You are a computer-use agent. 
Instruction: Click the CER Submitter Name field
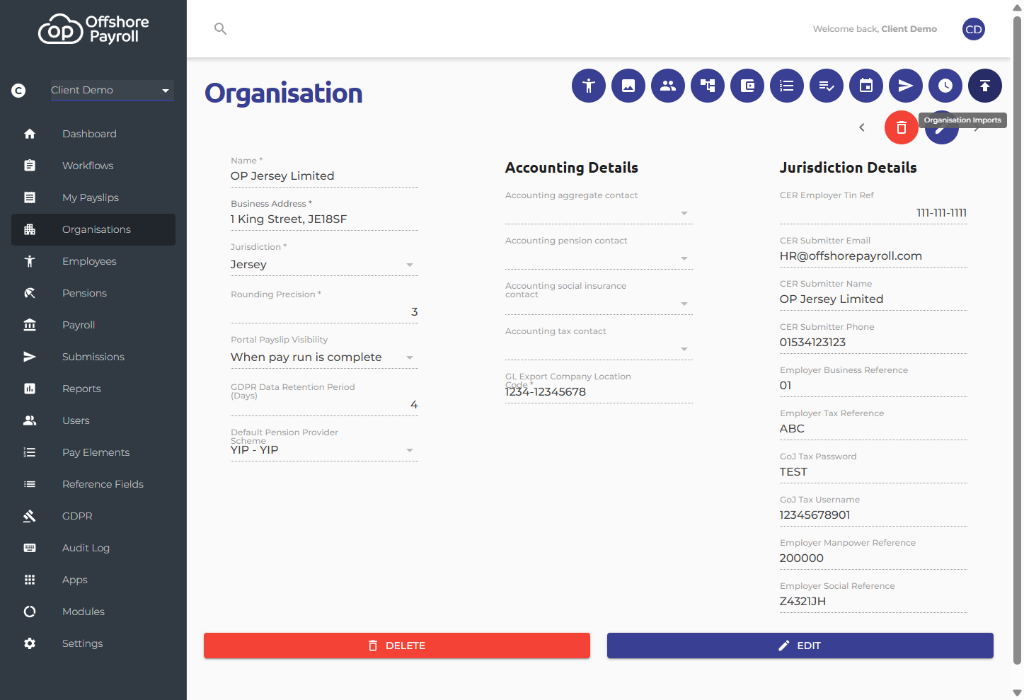coord(873,299)
